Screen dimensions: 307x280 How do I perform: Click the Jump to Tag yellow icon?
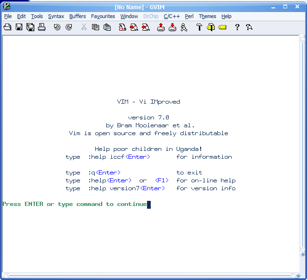pyautogui.click(x=222, y=27)
